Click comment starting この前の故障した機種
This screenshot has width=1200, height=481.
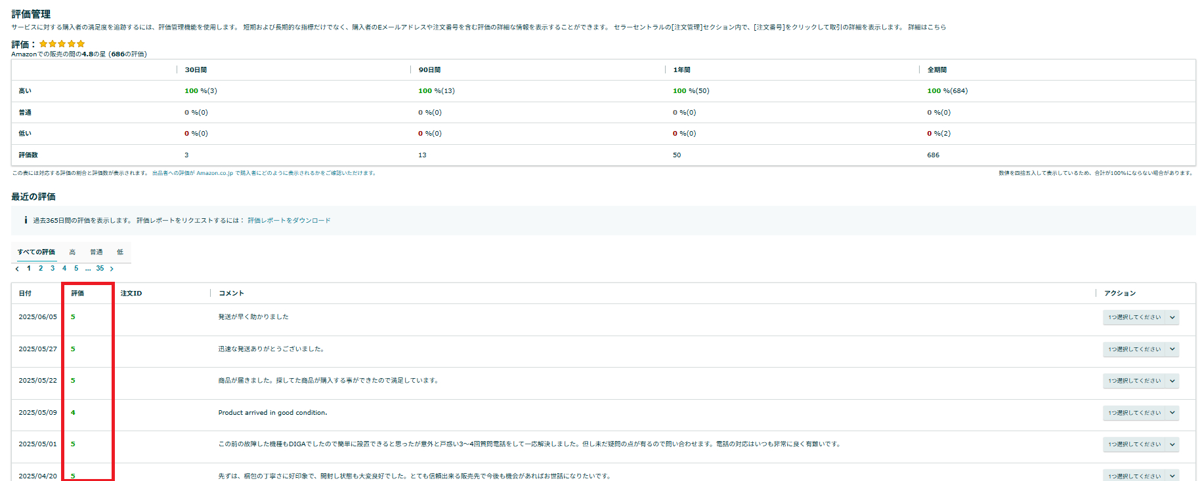(x=529, y=444)
